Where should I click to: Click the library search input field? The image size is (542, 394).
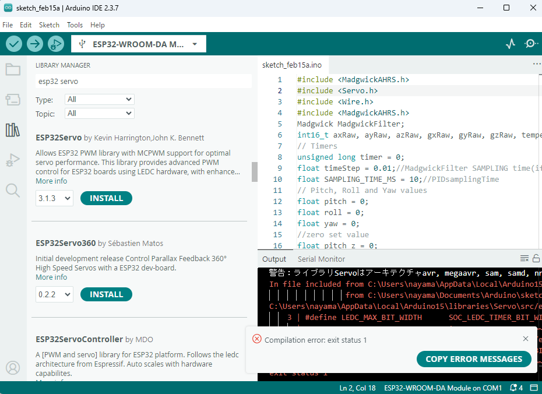point(143,81)
